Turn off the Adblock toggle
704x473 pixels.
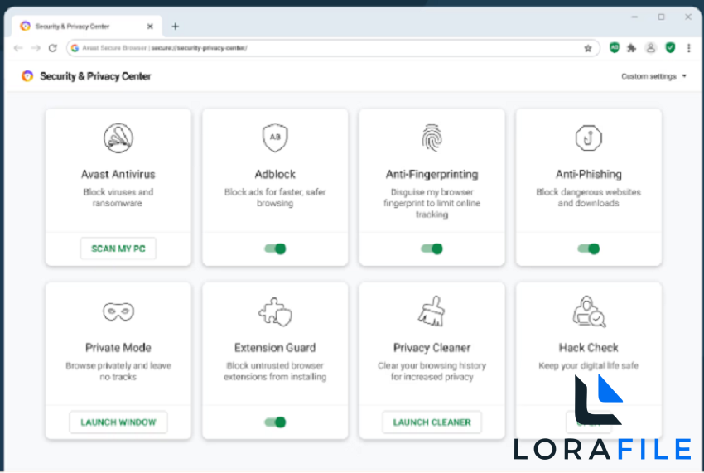click(275, 249)
